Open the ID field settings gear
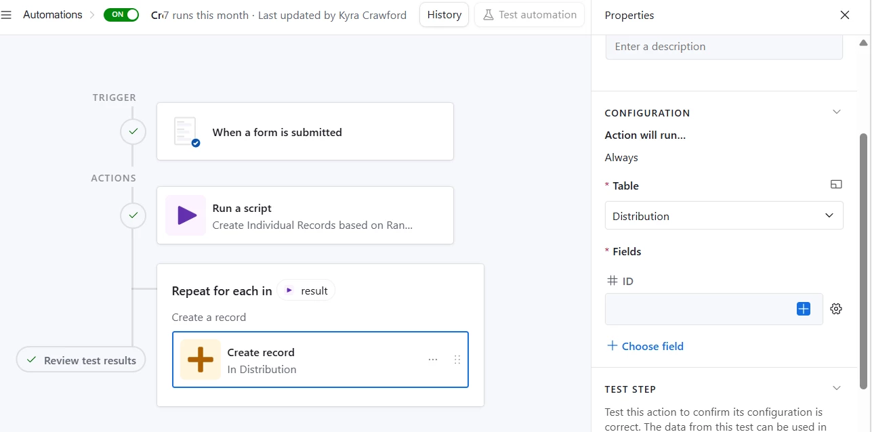The height and width of the screenshot is (432, 872). tap(836, 309)
